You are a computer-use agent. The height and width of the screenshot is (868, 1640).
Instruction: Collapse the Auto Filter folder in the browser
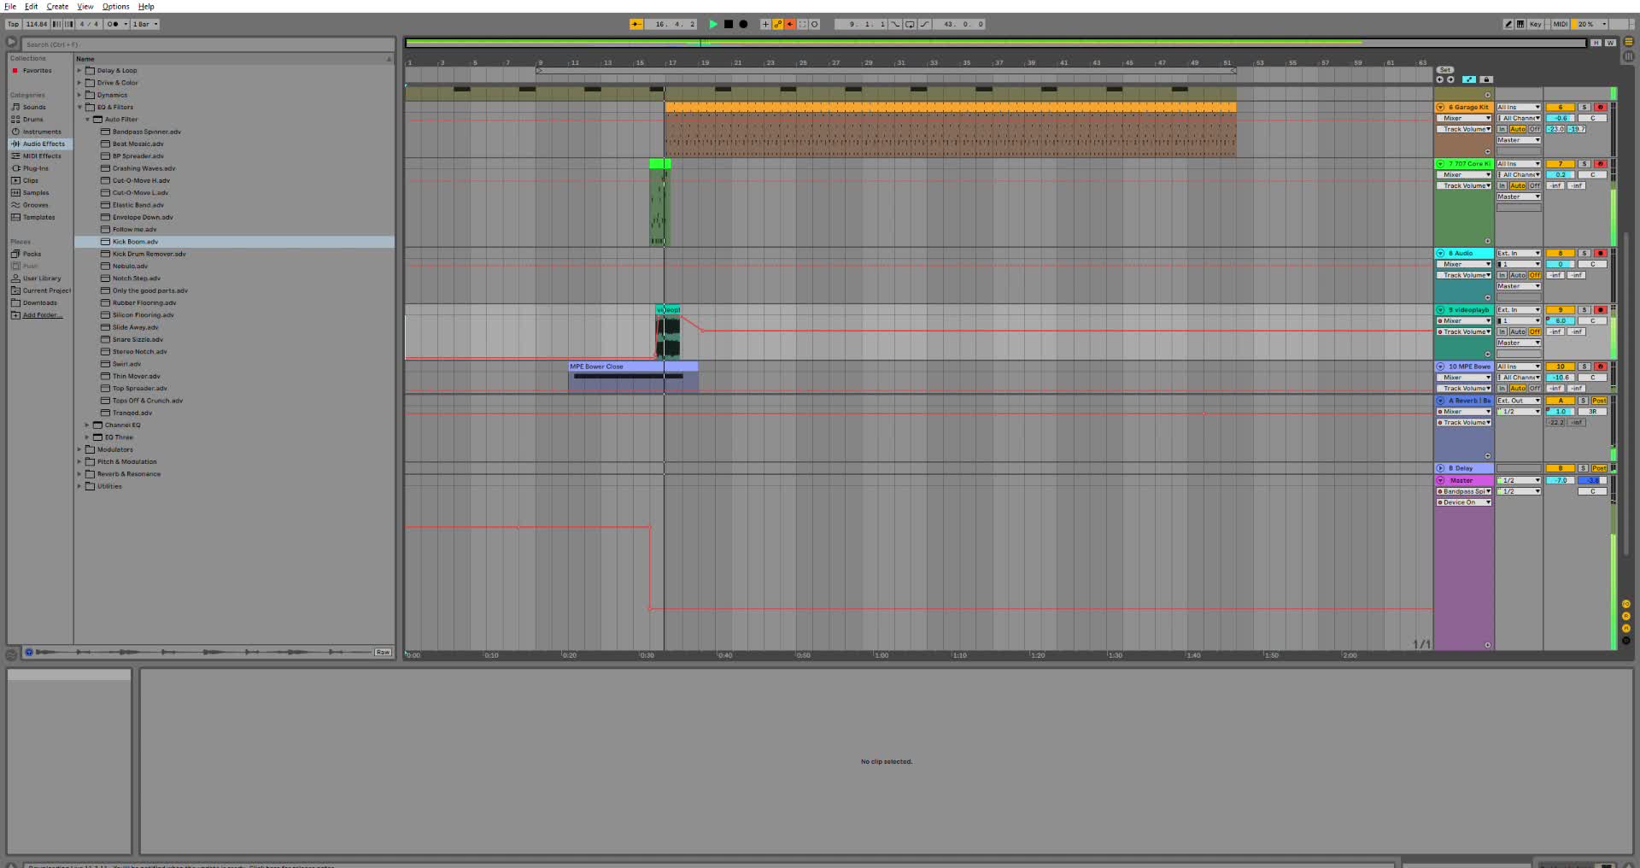pos(88,119)
